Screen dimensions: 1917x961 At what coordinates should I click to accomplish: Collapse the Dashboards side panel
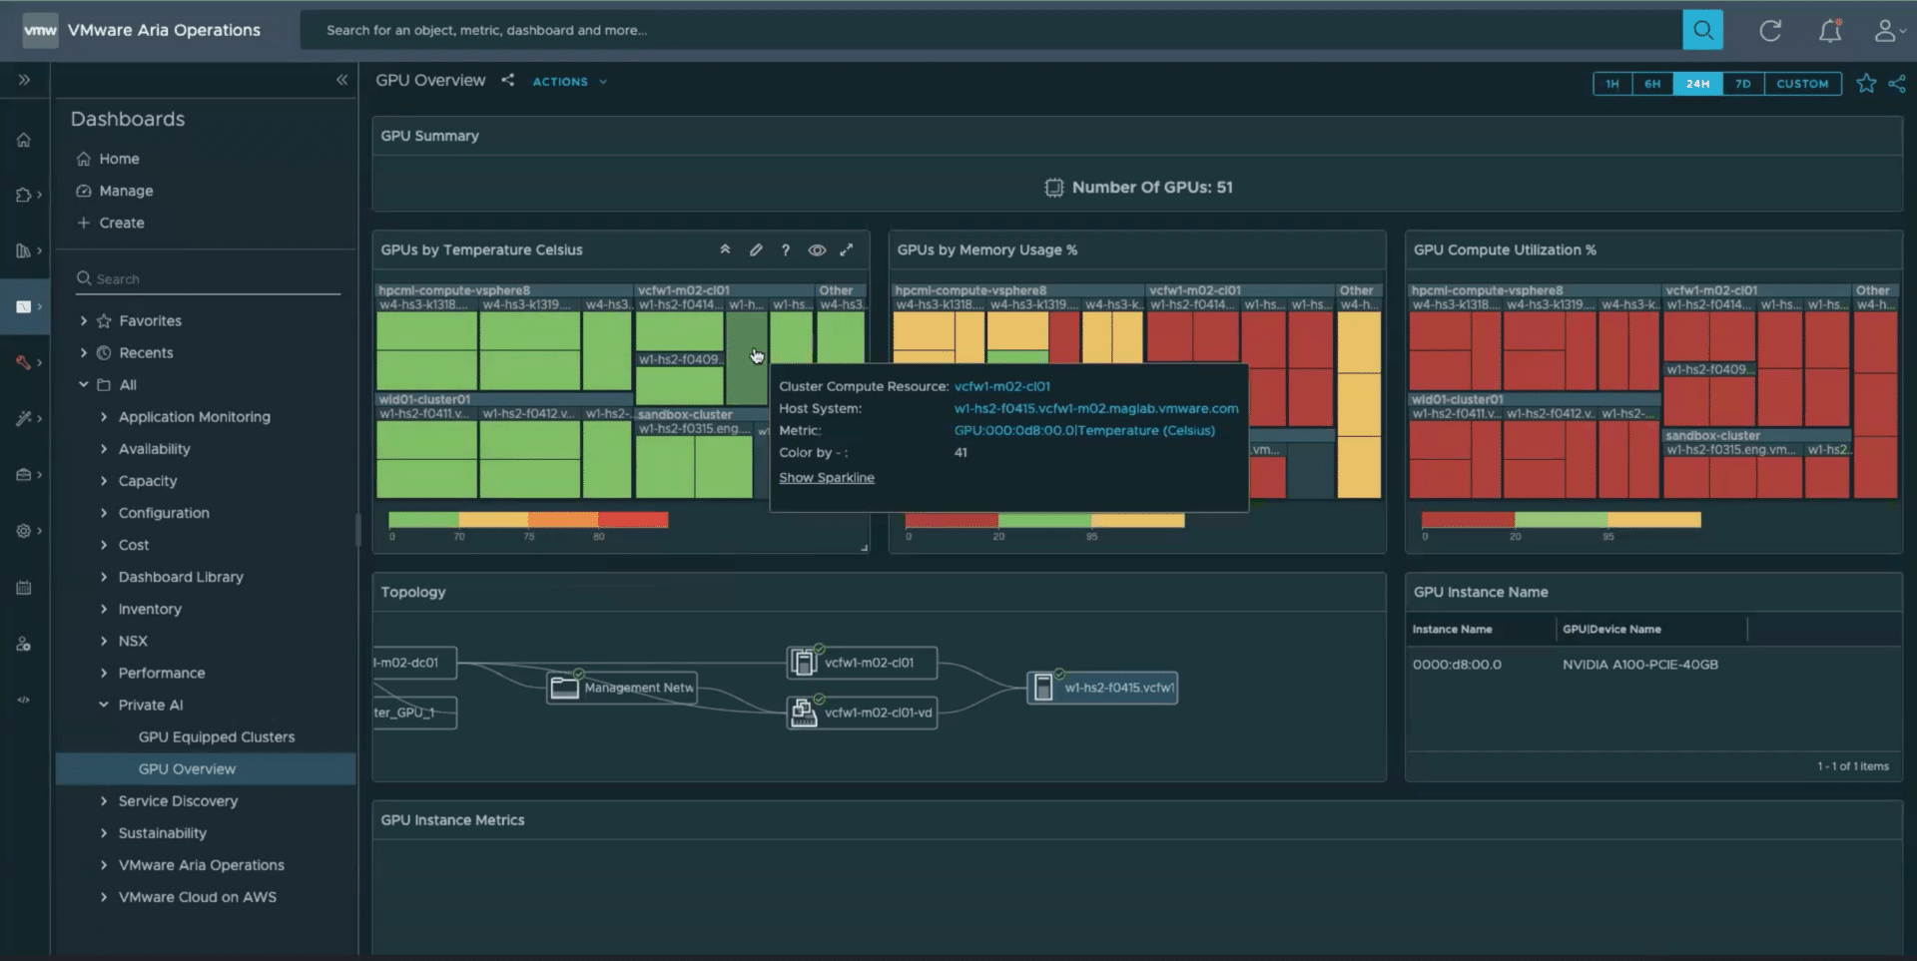pyautogui.click(x=341, y=80)
